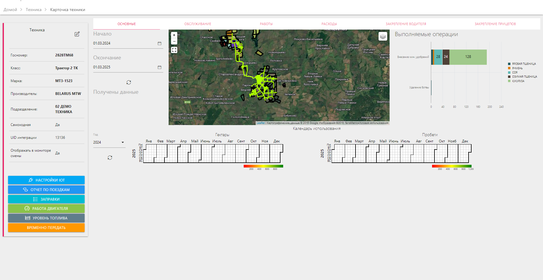
Task: Open НАСТРОЙКИ IOT settings
Action: pos(46,180)
